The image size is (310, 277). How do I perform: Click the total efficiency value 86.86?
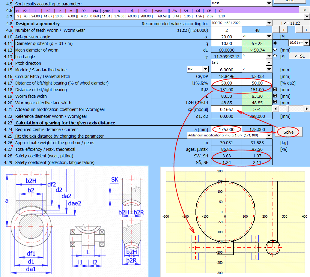click(x=227, y=149)
